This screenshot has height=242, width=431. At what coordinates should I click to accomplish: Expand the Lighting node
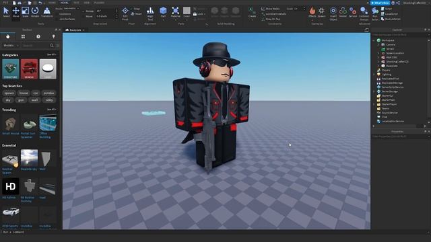pos(374,75)
